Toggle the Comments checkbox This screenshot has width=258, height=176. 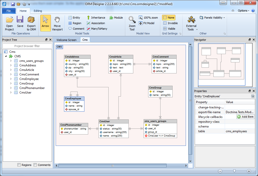tap(35, 165)
